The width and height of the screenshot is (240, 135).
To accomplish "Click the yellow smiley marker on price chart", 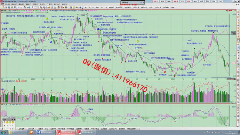I will pyautogui.click(x=138, y=41).
